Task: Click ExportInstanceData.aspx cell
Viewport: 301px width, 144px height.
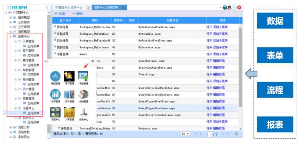Action: coord(155,68)
